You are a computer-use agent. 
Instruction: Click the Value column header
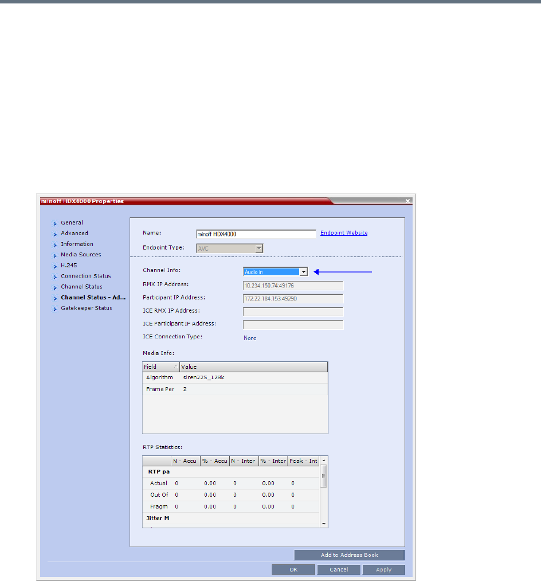(254, 367)
